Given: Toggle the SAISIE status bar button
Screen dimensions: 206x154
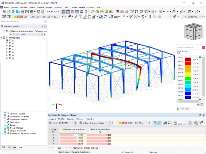Looking at the screenshot, I should (61, 152).
